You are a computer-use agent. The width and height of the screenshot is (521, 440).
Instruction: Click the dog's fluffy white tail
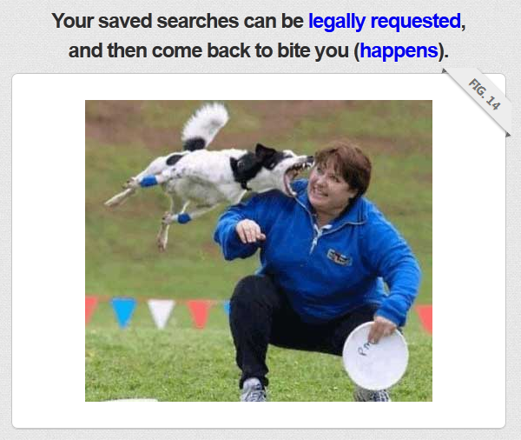[x=206, y=125]
